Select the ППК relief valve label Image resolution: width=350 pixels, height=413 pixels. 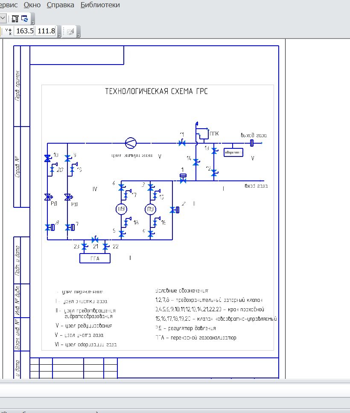click(214, 133)
